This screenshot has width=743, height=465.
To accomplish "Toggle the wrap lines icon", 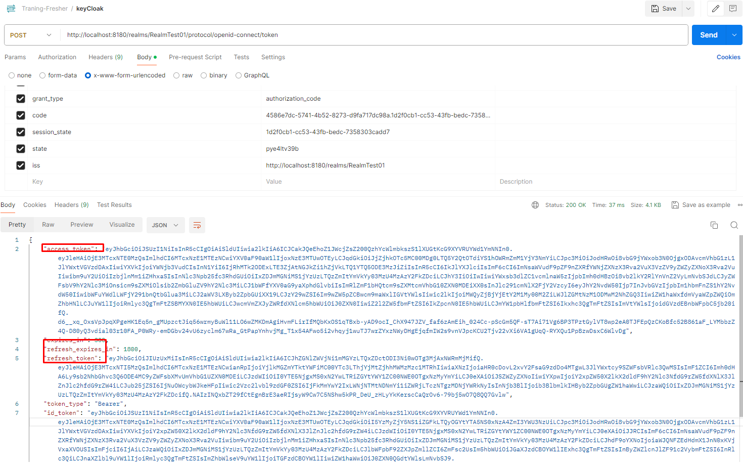I will [x=197, y=225].
